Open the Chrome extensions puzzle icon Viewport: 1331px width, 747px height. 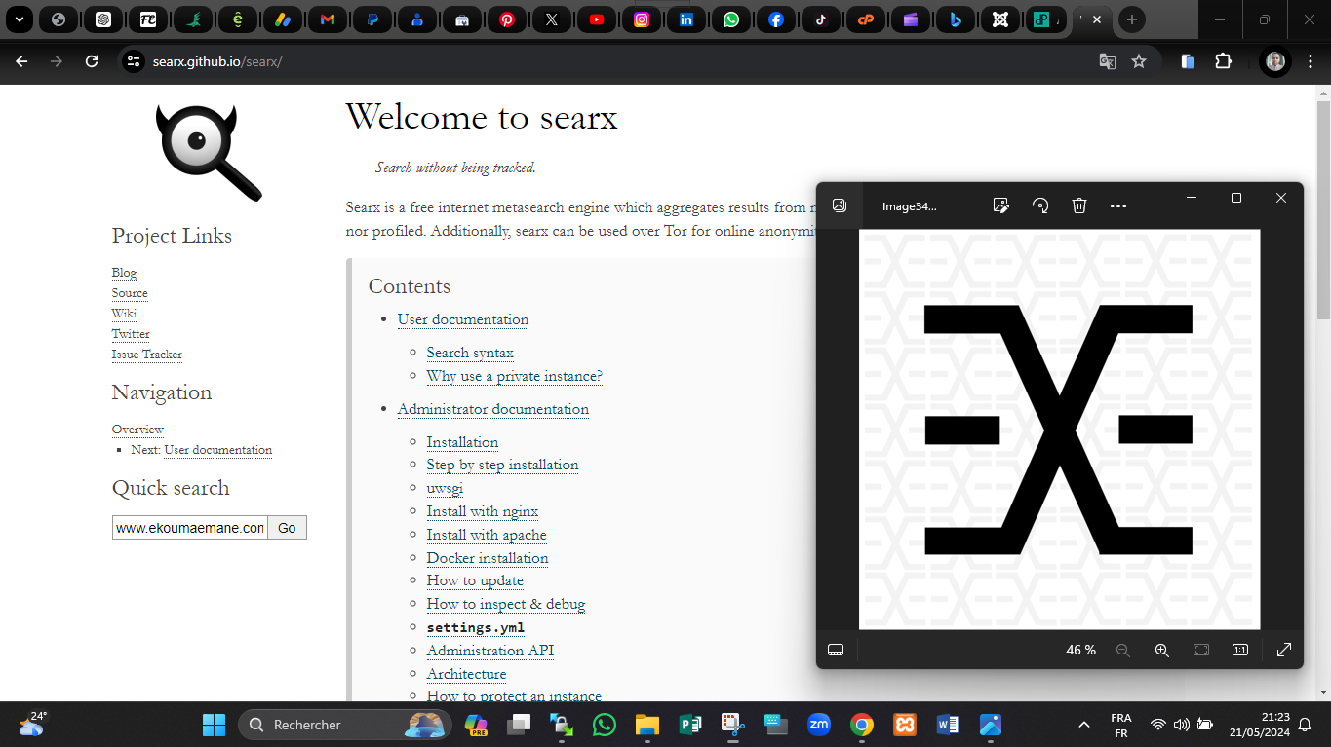(1223, 61)
